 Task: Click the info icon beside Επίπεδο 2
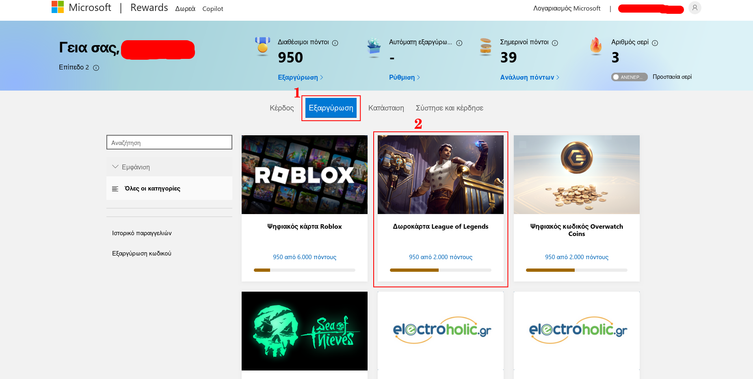point(96,68)
